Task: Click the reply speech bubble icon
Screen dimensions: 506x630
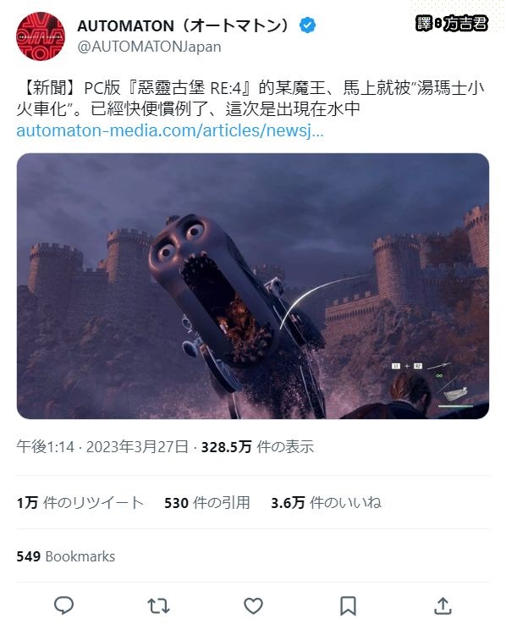Action: click(63, 605)
